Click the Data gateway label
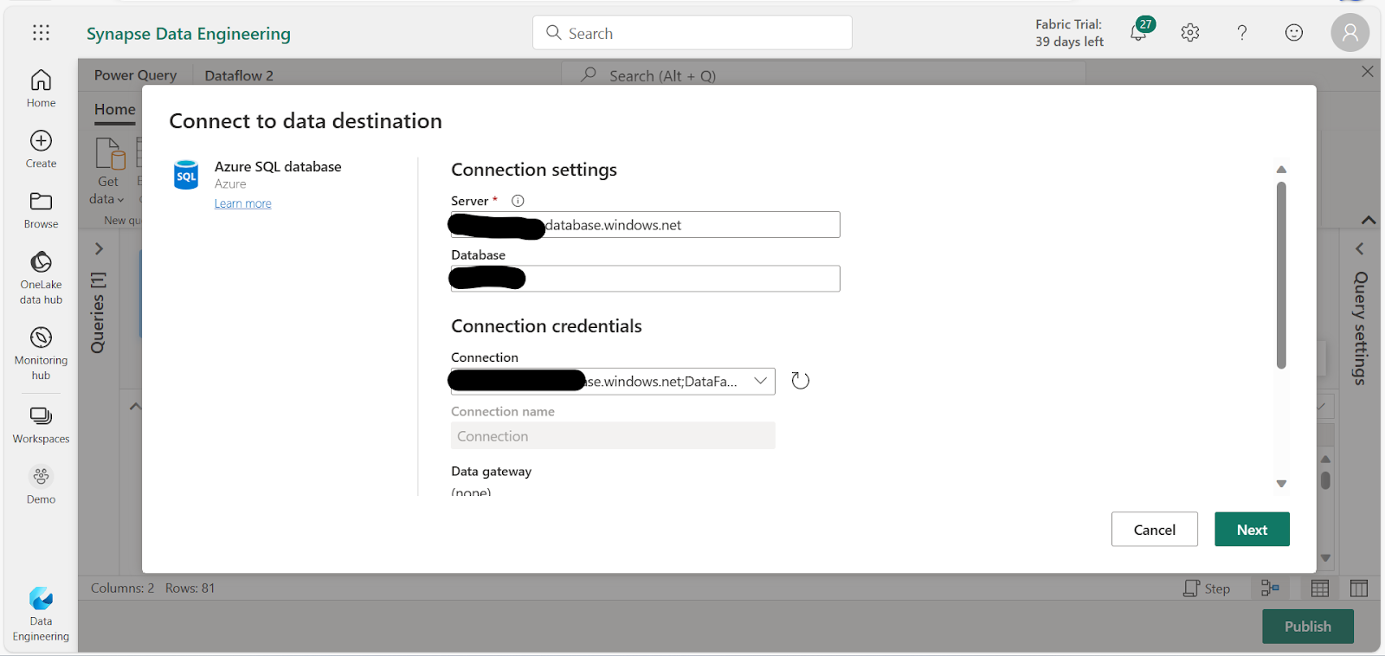The height and width of the screenshot is (656, 1385). (491, 472)
